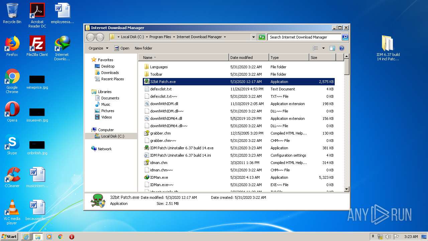Viewport: 428px width, 241px height.
Task: Launch Acrobat Reader DC desktop shortcut
Action: pyautogui.click(x=37, y=15)
